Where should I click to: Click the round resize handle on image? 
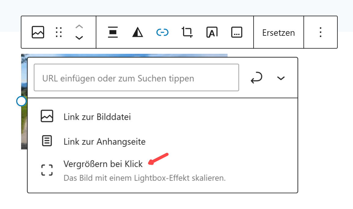21,101
